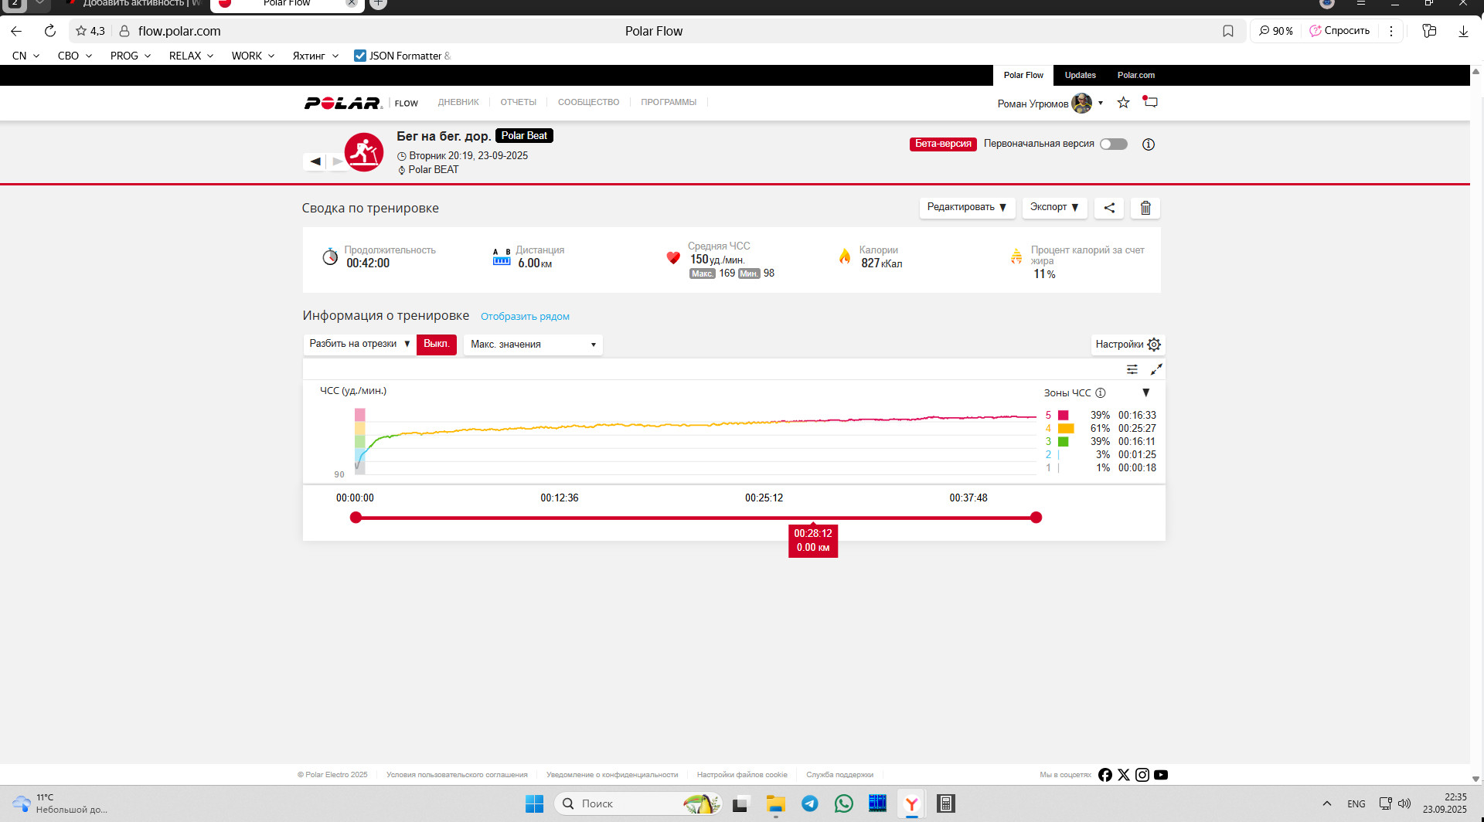Open Служба поддержки link
This screenshot has width=1484, height=822.
(x=839, y=775)
